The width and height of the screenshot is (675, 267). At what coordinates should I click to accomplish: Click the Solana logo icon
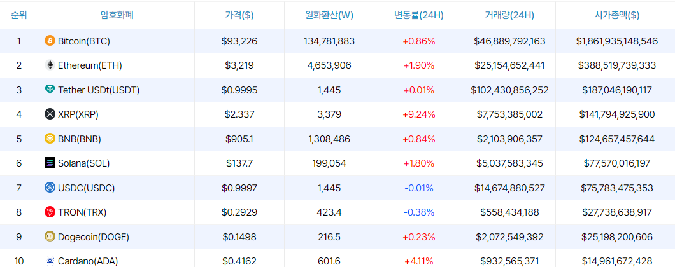coord(50,163)
